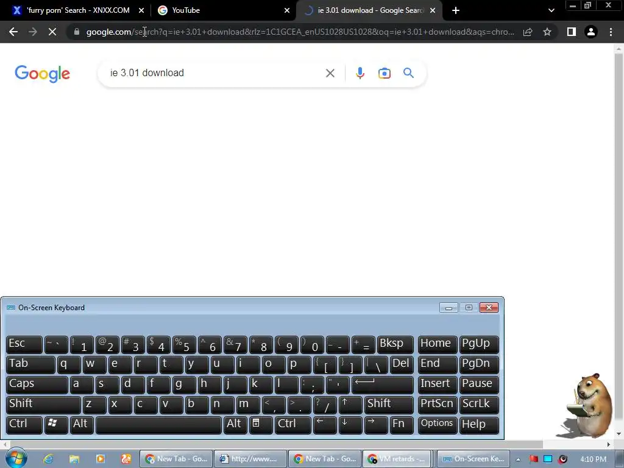Search by image with the camera icon
This screenshot has height=468, width=624.
pos(384,73)
